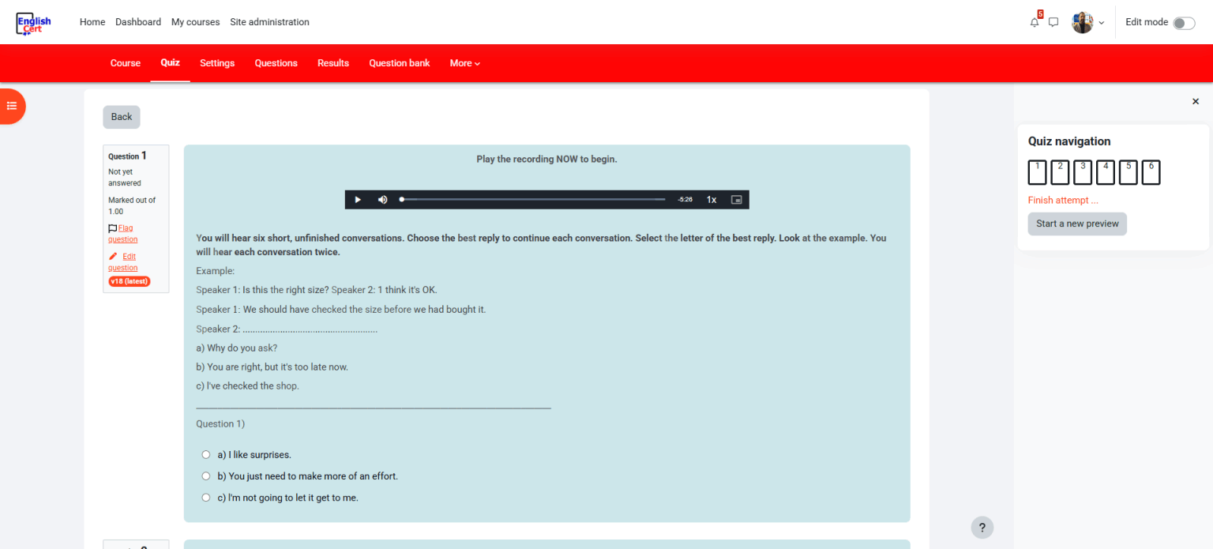This screenshot has width=1213, height=549.
Task: Close the quiz navigation drawer
Action: [x=1195, y=101]
